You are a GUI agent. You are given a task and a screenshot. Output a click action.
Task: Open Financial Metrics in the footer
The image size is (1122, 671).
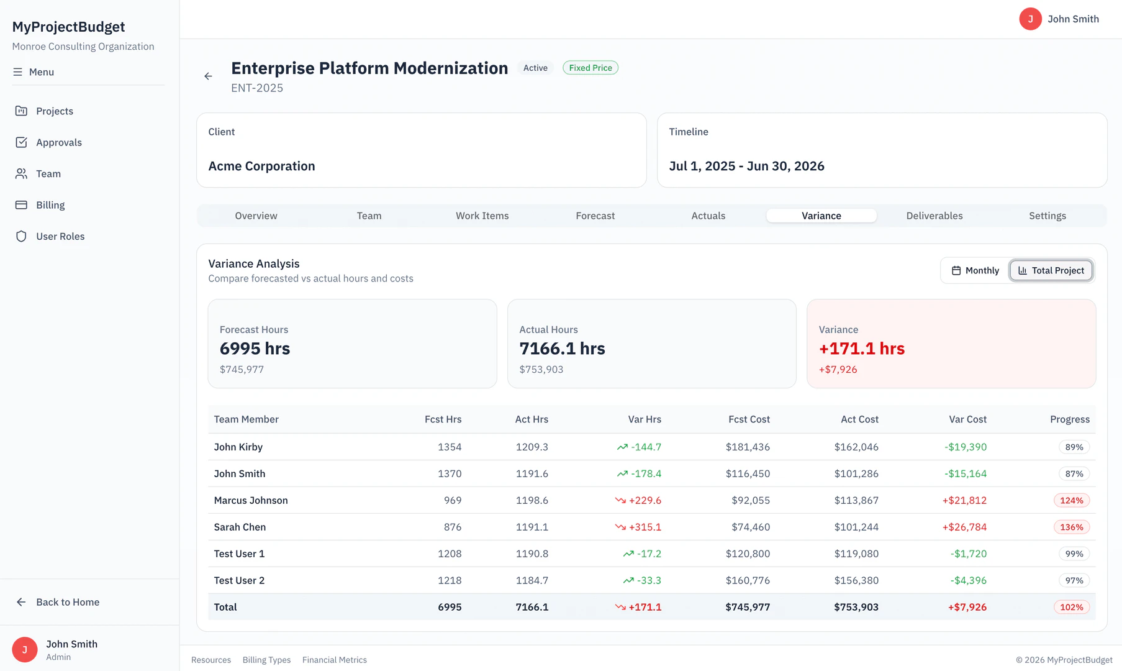tap(334, 660)
